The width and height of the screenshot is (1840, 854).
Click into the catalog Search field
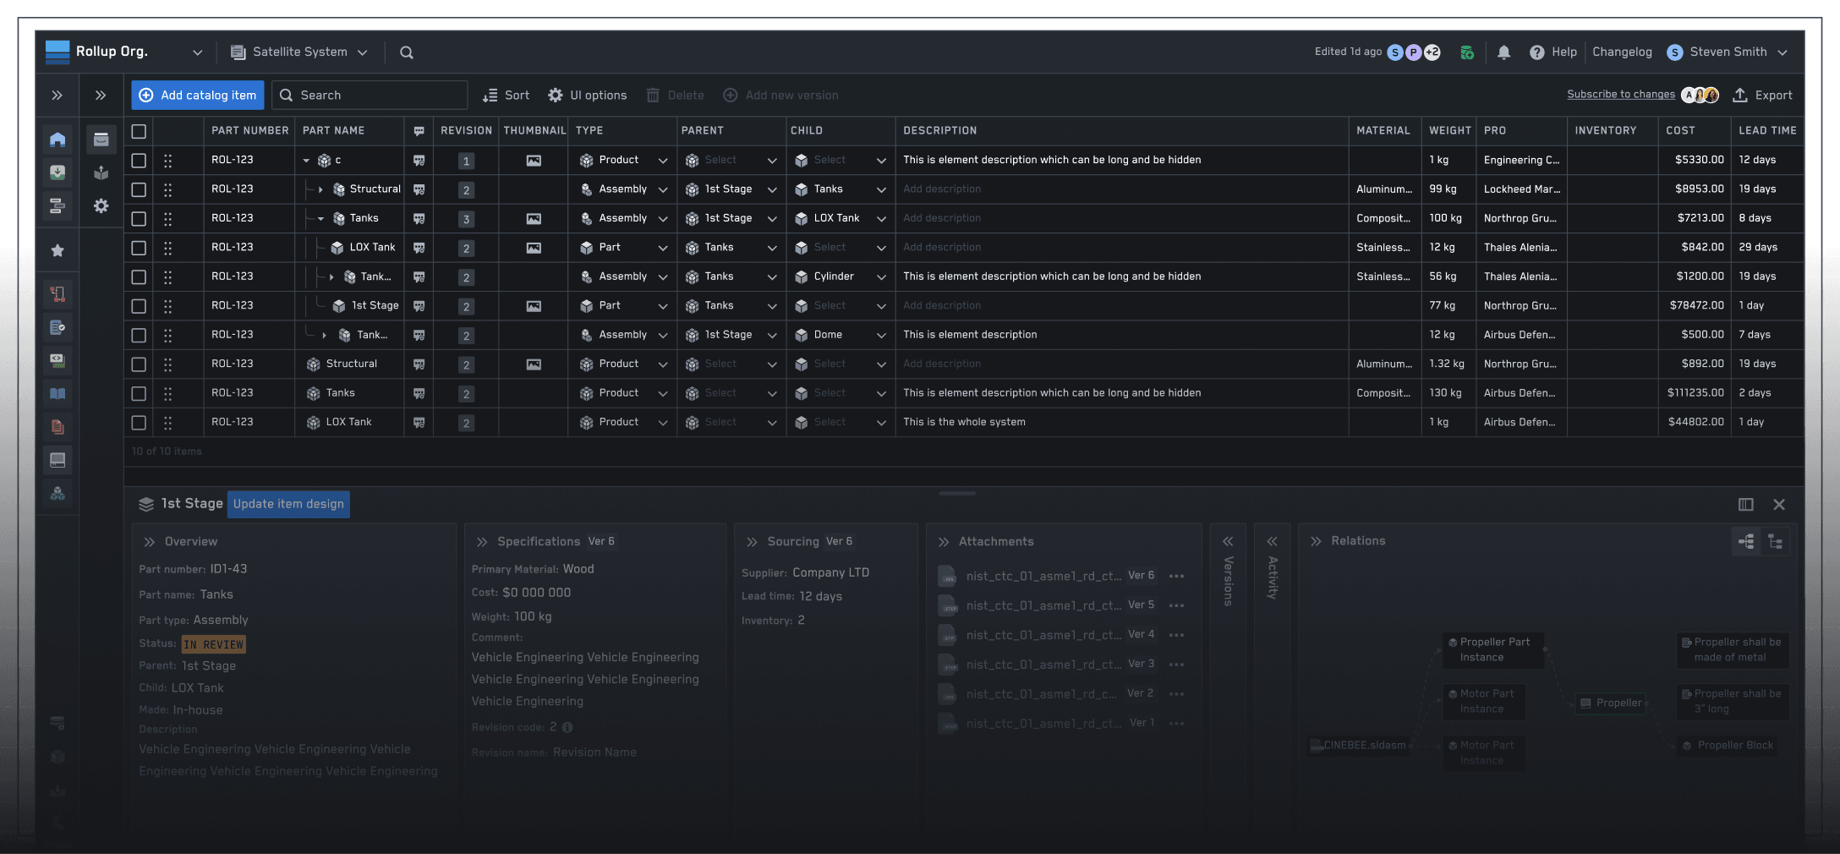[x=370, y=96]
